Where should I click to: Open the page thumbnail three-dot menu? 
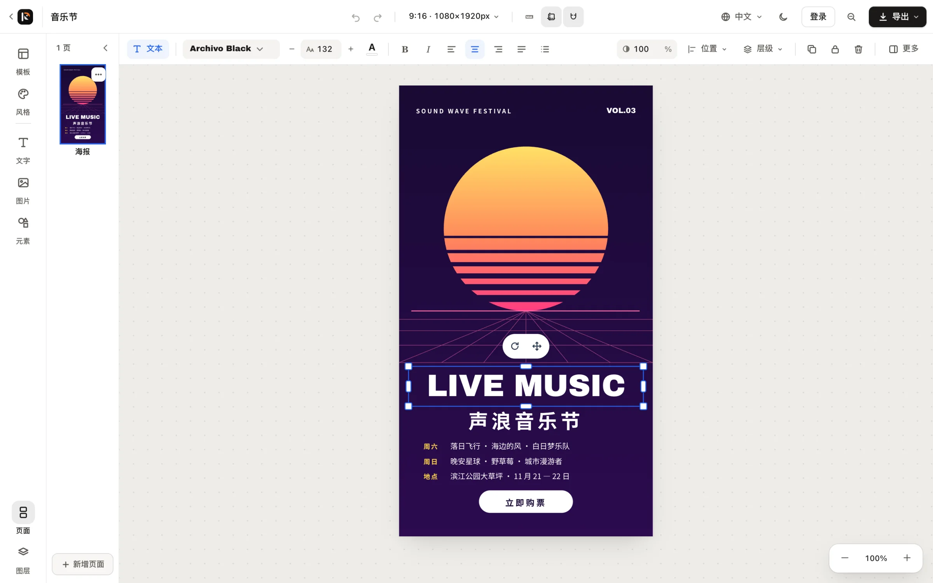point(98,74)
